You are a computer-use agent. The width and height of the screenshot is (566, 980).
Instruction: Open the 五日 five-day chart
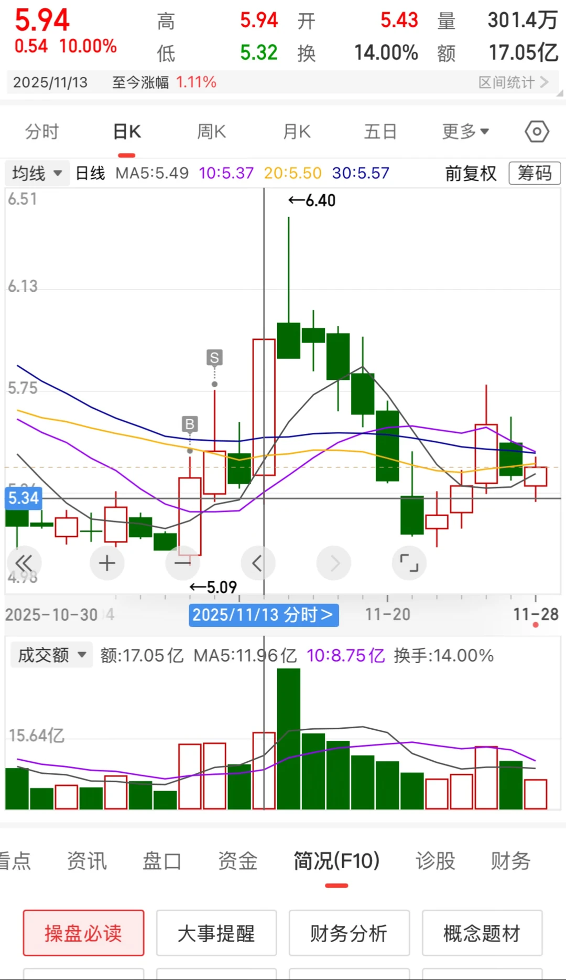[x=380, y=132]
